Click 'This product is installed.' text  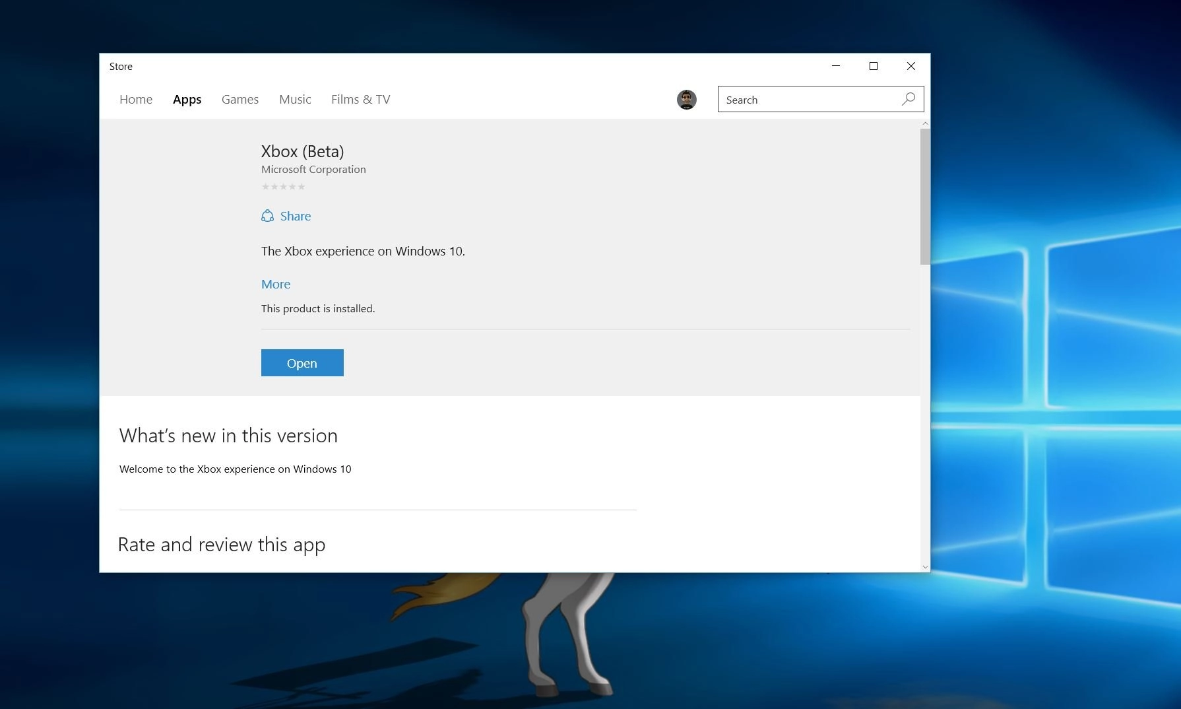click(x=318, y=309)
